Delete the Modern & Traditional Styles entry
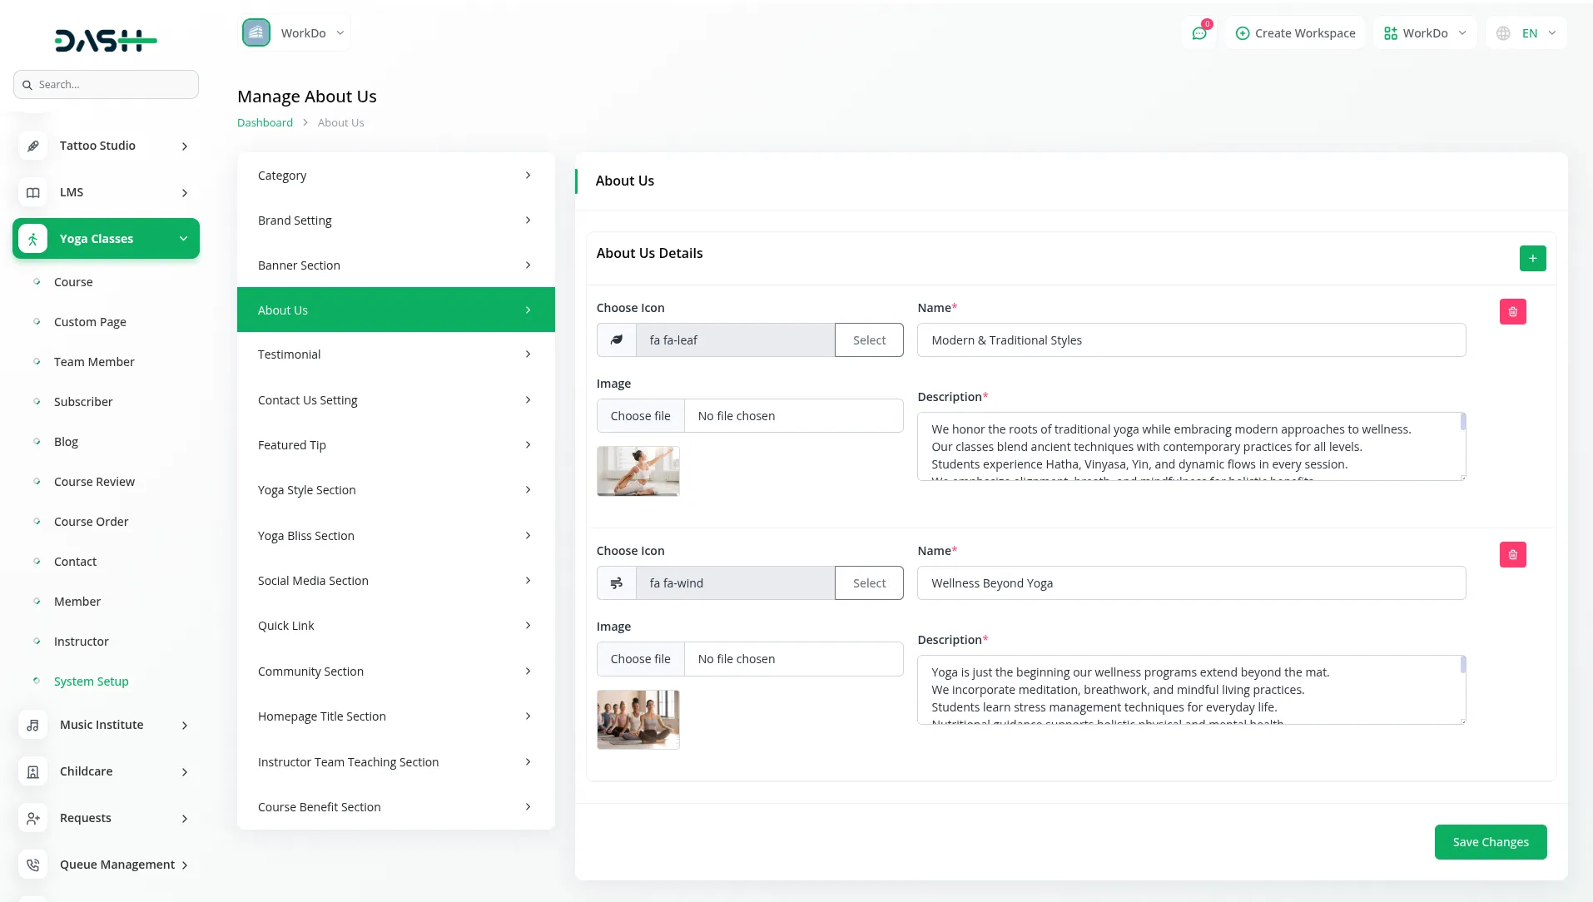The width and height of the screenshot is (1593, 902). coord(1512,312)
